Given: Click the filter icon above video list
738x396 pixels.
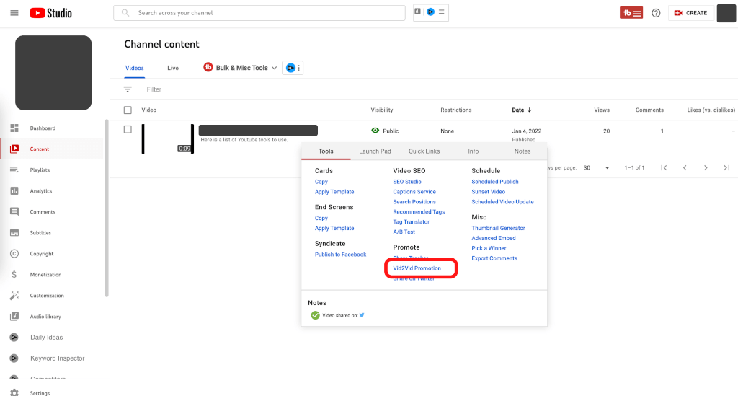Looking at the screenshot, I should 128,89.
